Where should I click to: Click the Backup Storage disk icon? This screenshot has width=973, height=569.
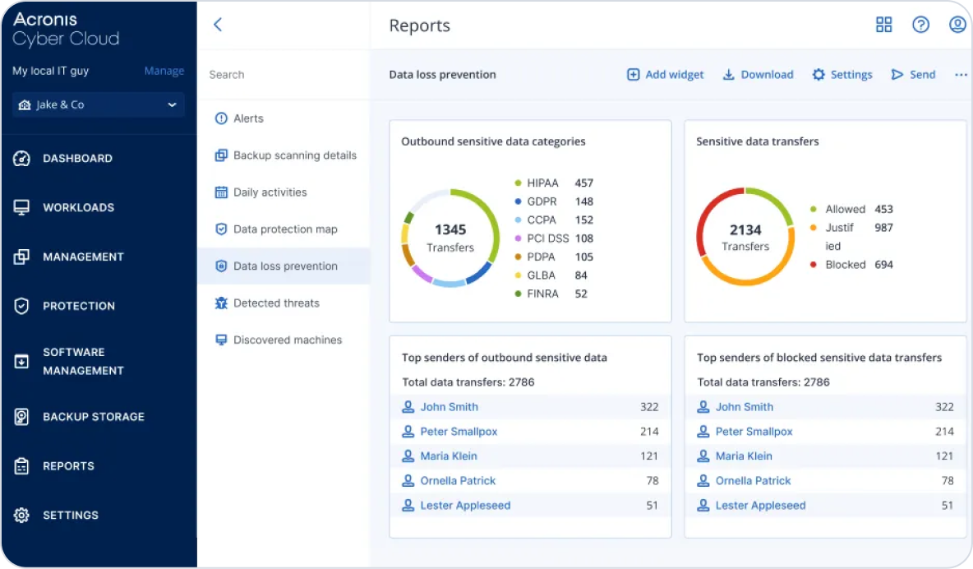pos(22,417)
